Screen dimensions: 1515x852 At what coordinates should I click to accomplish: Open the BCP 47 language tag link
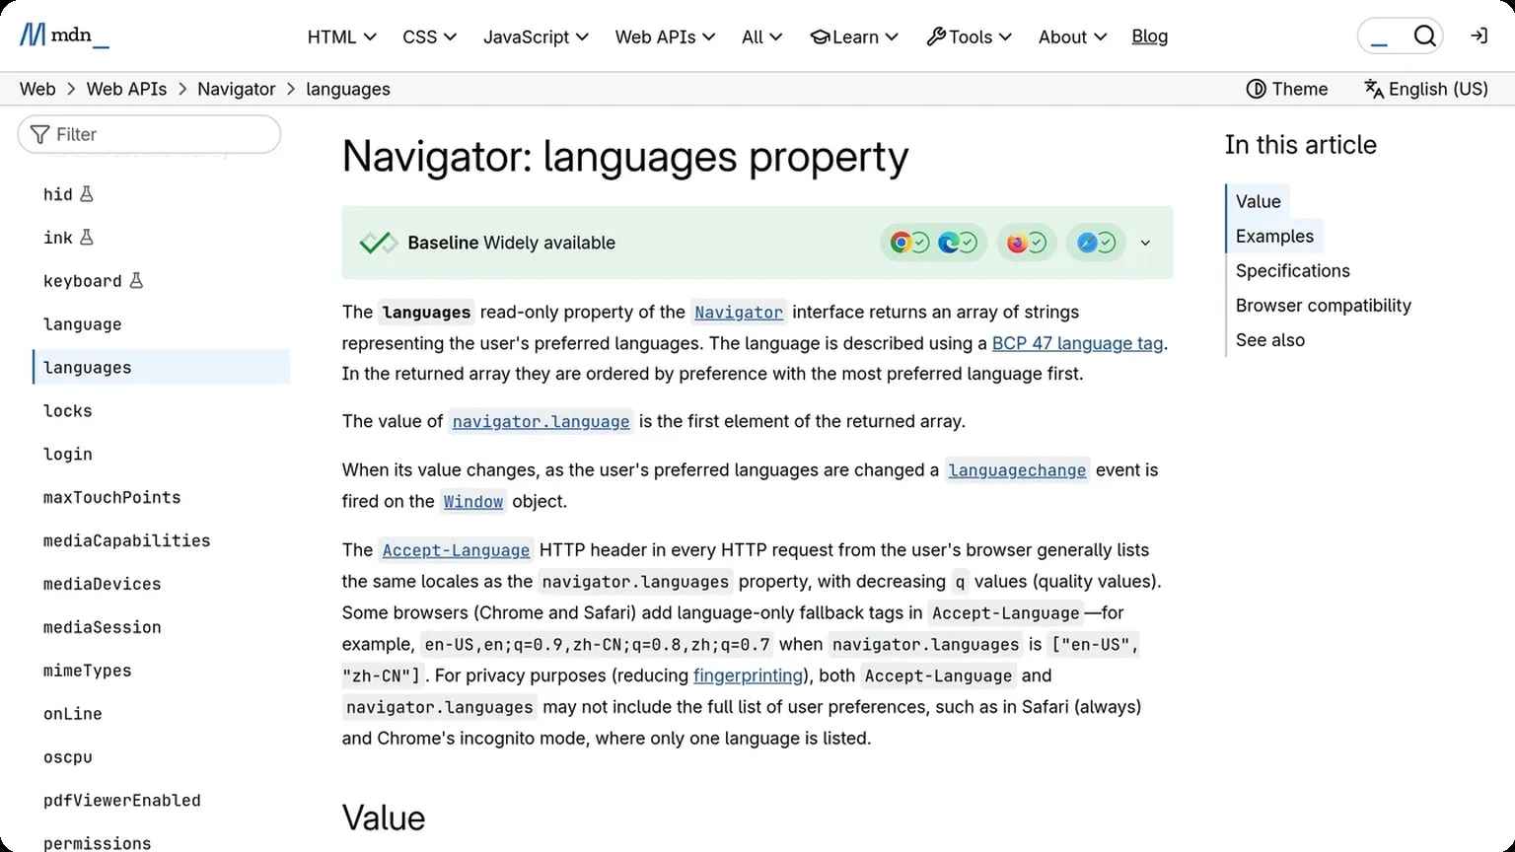coord(1077,343)
